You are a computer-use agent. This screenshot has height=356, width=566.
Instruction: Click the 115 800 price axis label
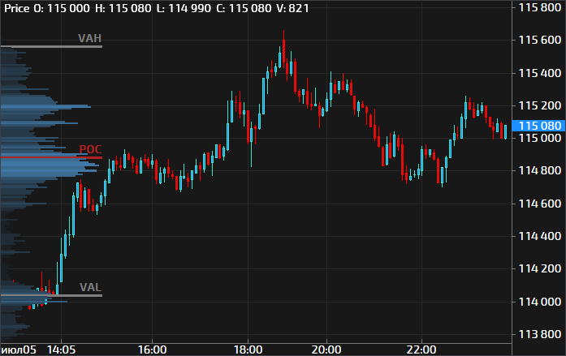[540, 7]
